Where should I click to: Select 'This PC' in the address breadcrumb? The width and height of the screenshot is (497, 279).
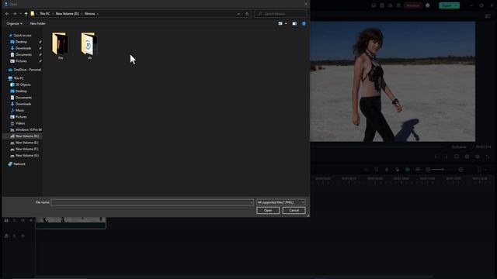45,14
